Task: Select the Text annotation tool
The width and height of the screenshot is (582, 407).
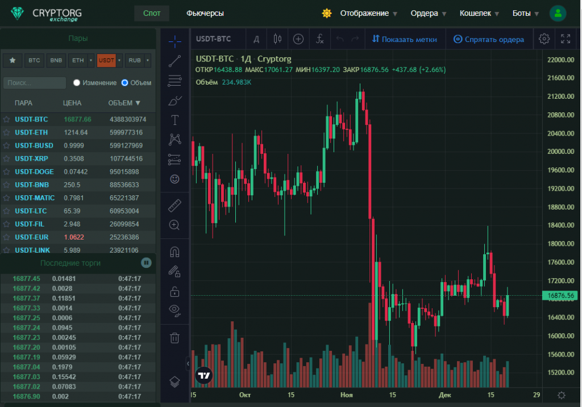Action: click(x=175, y=120)
